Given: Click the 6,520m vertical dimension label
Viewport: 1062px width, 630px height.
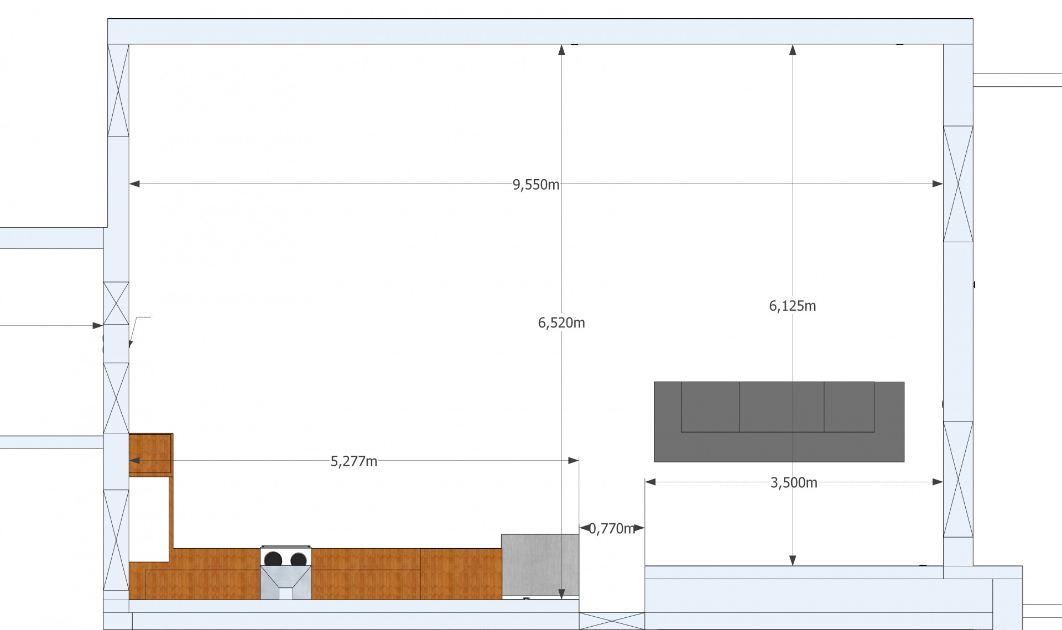Looking at the screenshot, I should click(561, 323).
